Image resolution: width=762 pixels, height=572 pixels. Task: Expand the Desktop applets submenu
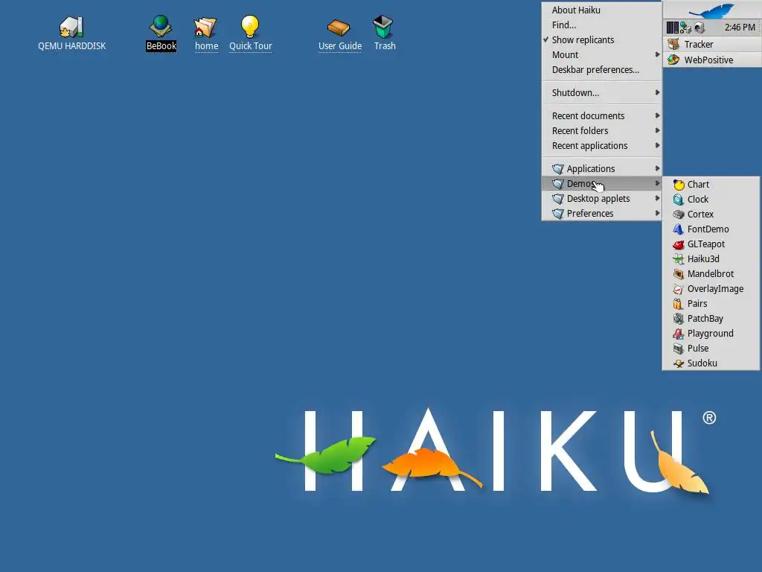[601, 198]
